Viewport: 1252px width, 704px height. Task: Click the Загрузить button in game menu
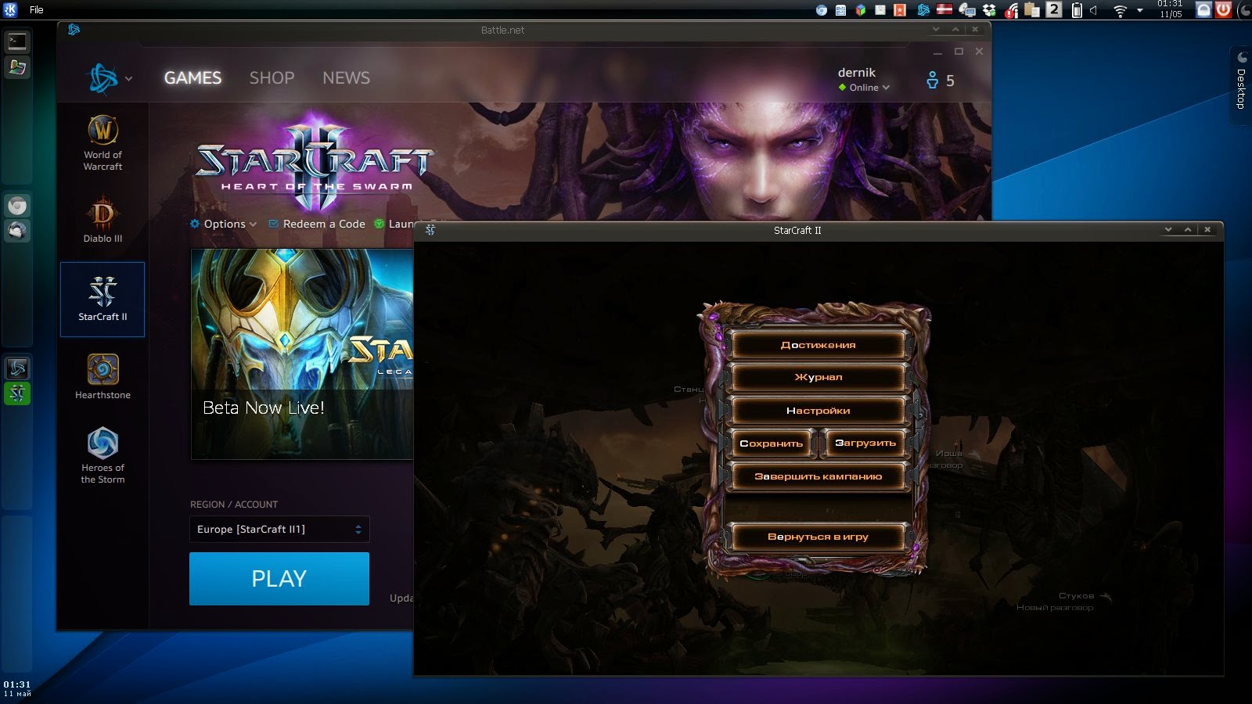click(865, 444)
